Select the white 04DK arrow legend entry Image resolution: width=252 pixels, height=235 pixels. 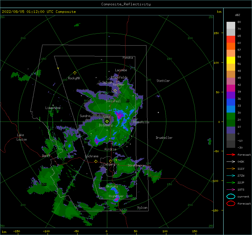231,162
